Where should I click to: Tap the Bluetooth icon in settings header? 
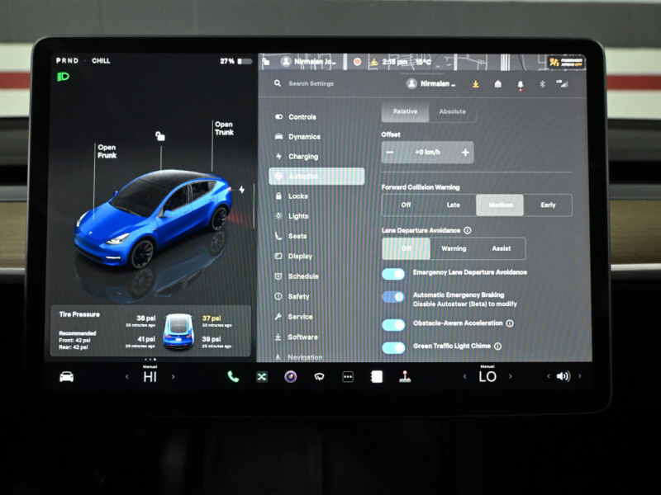click(x=542, y=84)
